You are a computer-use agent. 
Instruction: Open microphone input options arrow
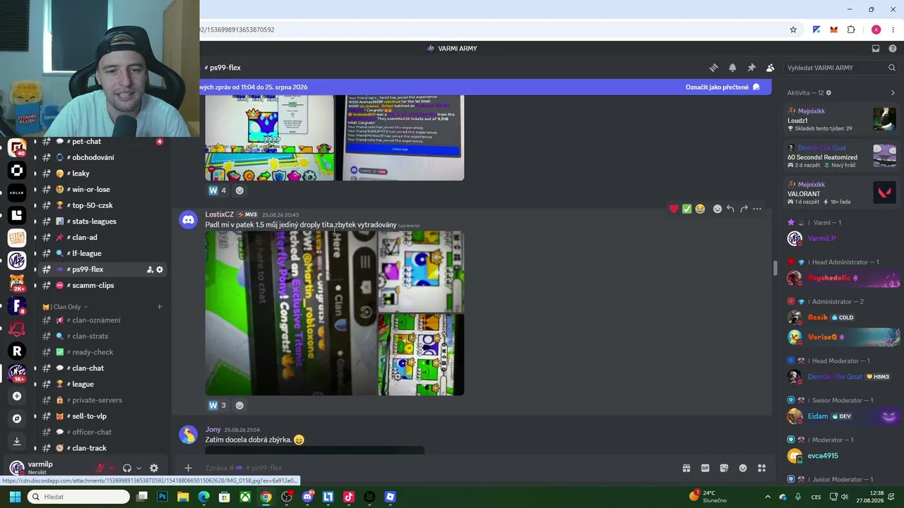(112, 468)
